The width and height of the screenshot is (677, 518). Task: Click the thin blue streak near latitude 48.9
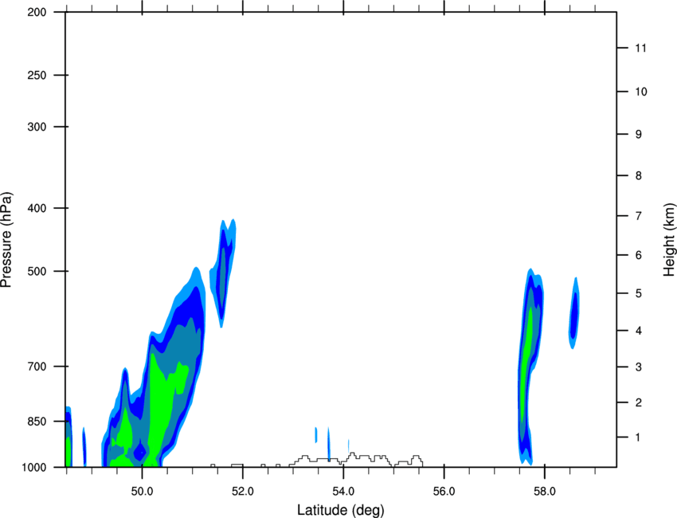(84, 447)
